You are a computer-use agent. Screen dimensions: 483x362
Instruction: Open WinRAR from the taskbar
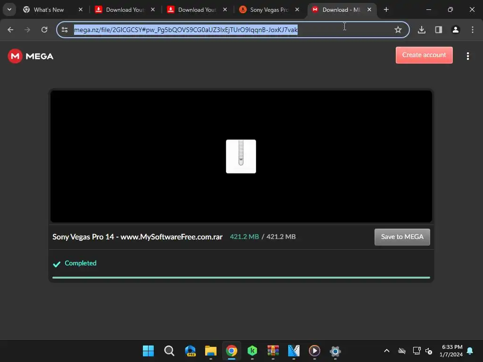pyautogui.click(x=273, y=351)
